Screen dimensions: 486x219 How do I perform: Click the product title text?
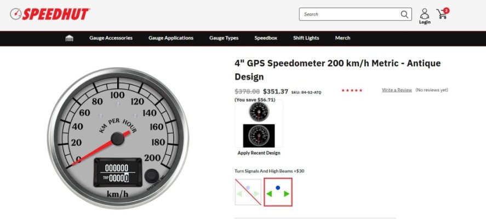pos(338,70)
